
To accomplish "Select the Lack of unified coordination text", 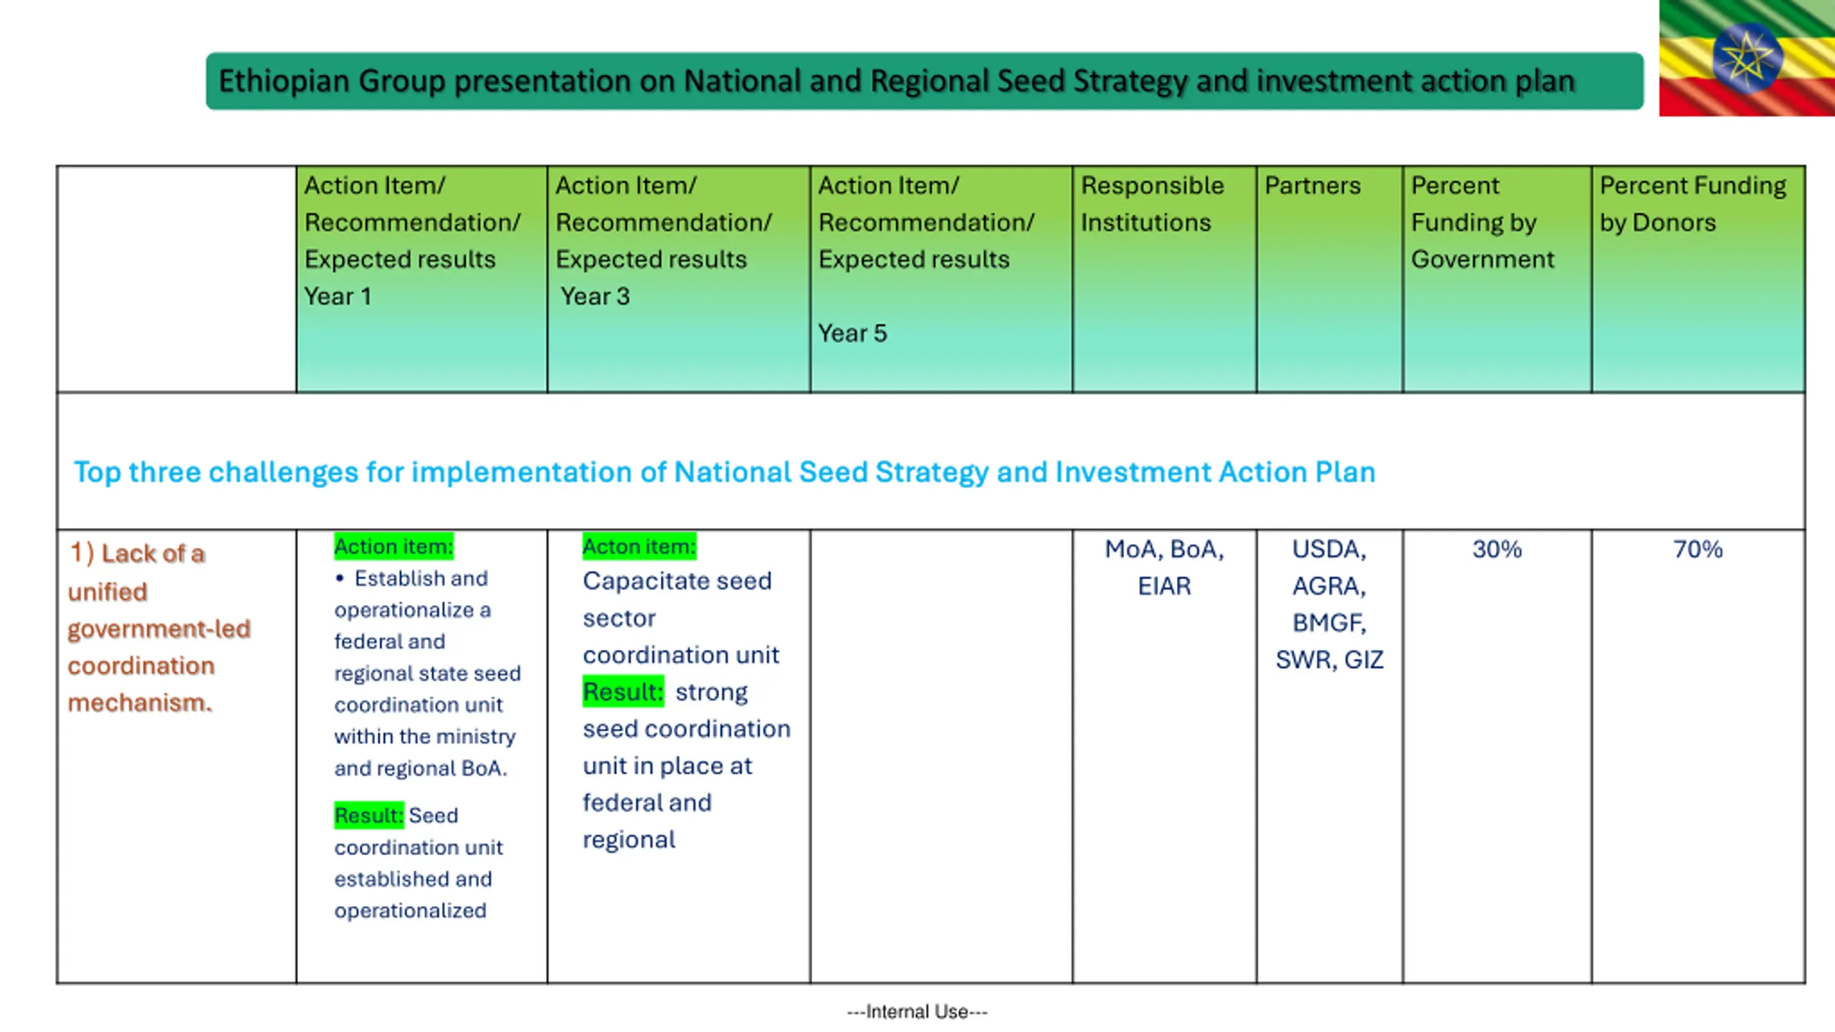I will coord(159,628).
